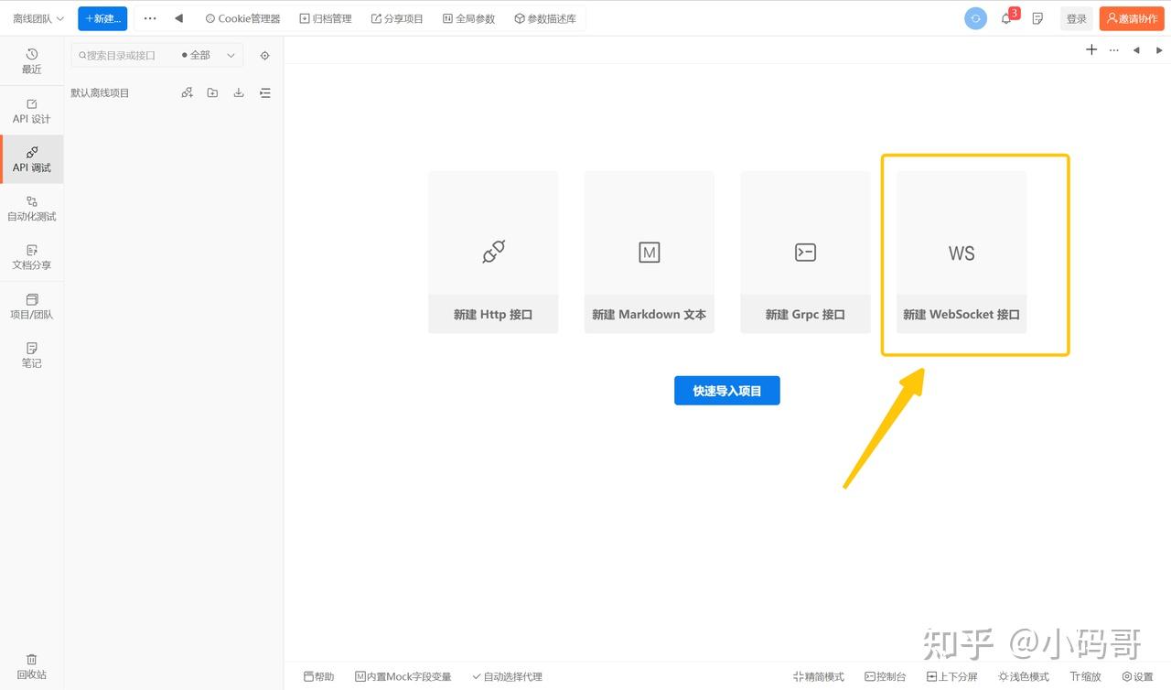The width and height of the screenshot is (1171, 690).
Task: Open the notification bell with badge 3
Action: tap(1006, 17)
